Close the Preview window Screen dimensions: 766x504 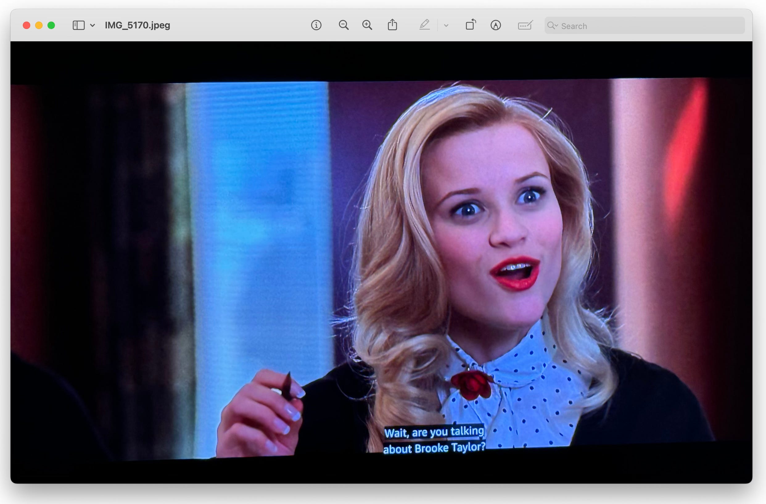[27, 25]
